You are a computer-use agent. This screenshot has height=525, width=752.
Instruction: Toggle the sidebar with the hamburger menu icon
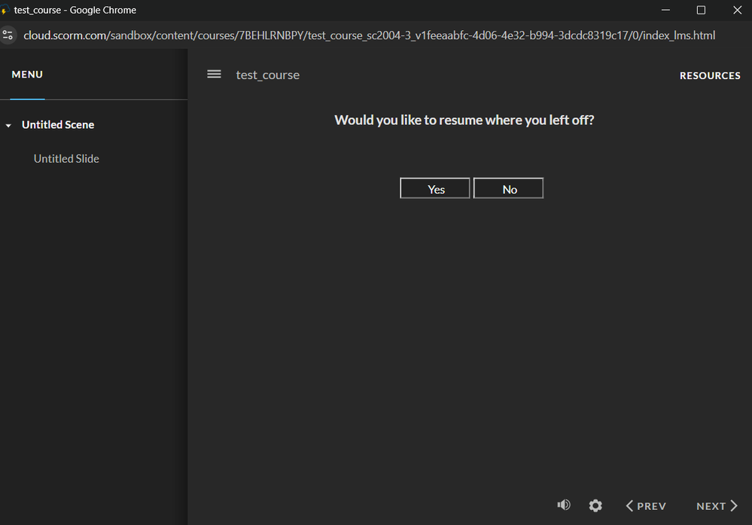[214, 75]
